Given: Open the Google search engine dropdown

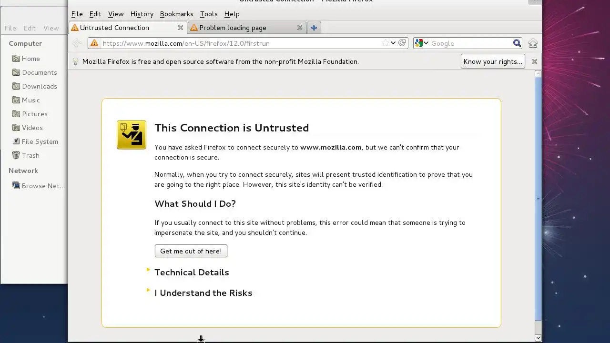Looking at the screenshot, I should [x=421, y=43].
